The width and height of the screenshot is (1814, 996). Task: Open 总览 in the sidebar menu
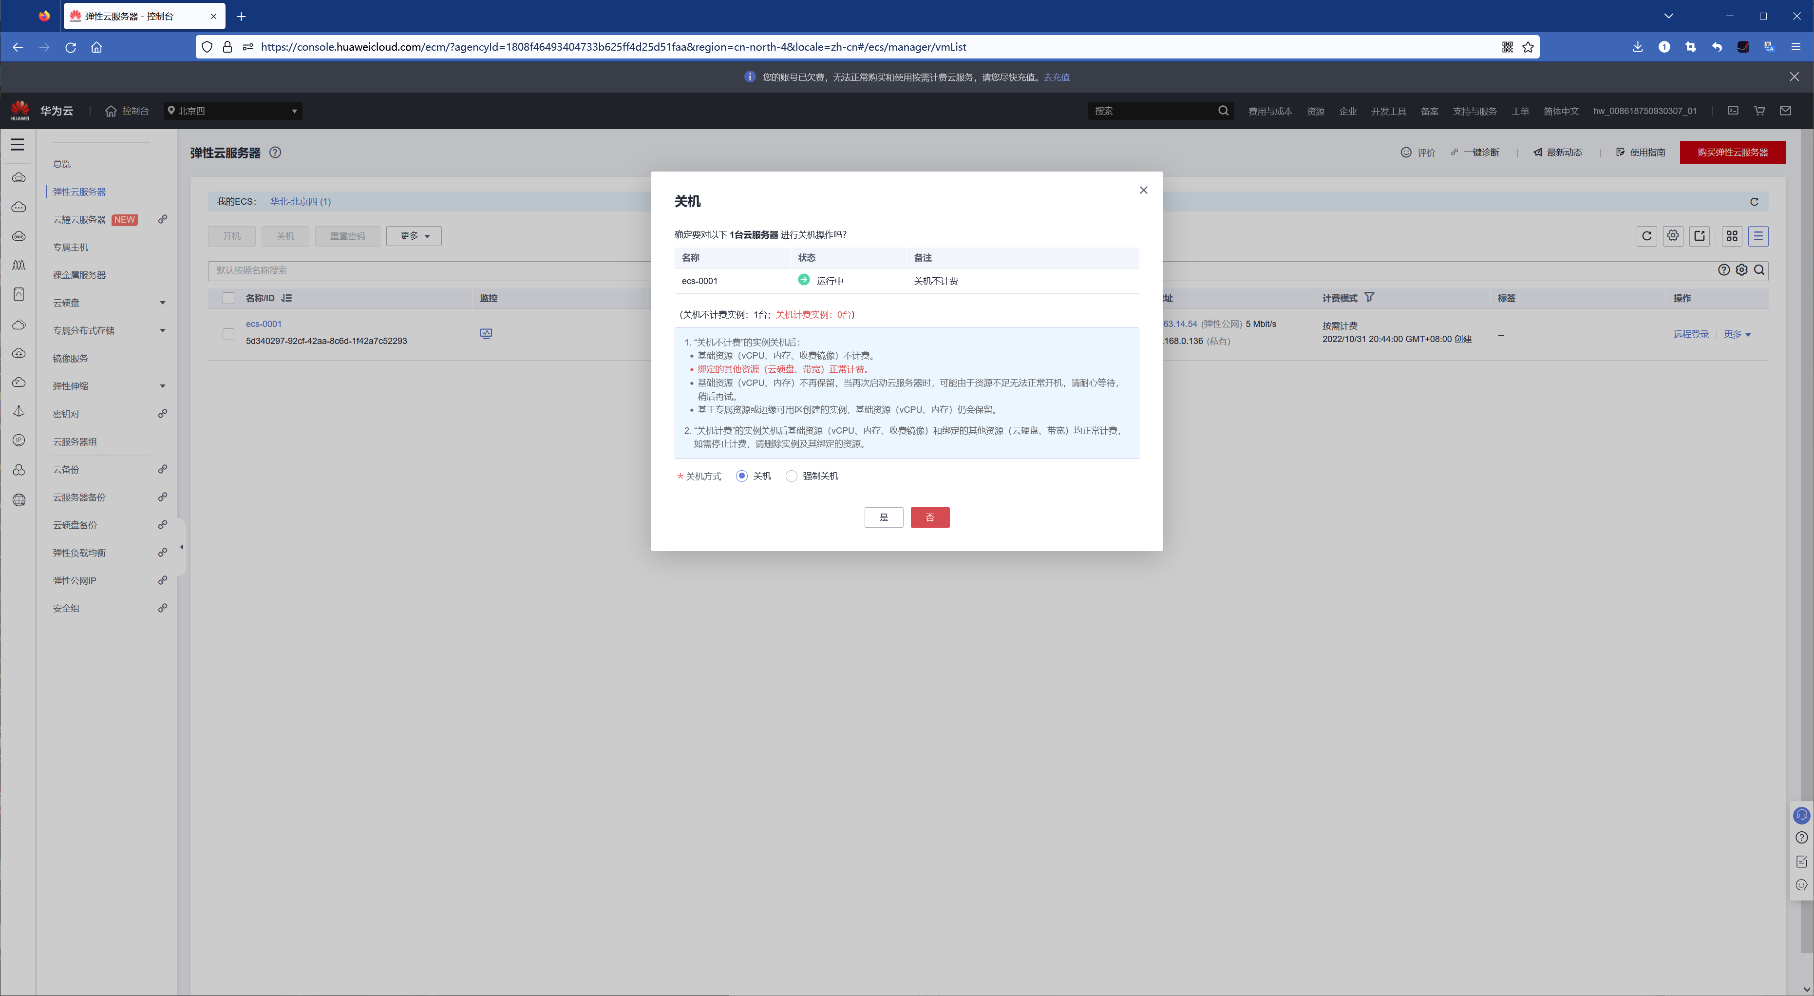[x=62, y=164]
